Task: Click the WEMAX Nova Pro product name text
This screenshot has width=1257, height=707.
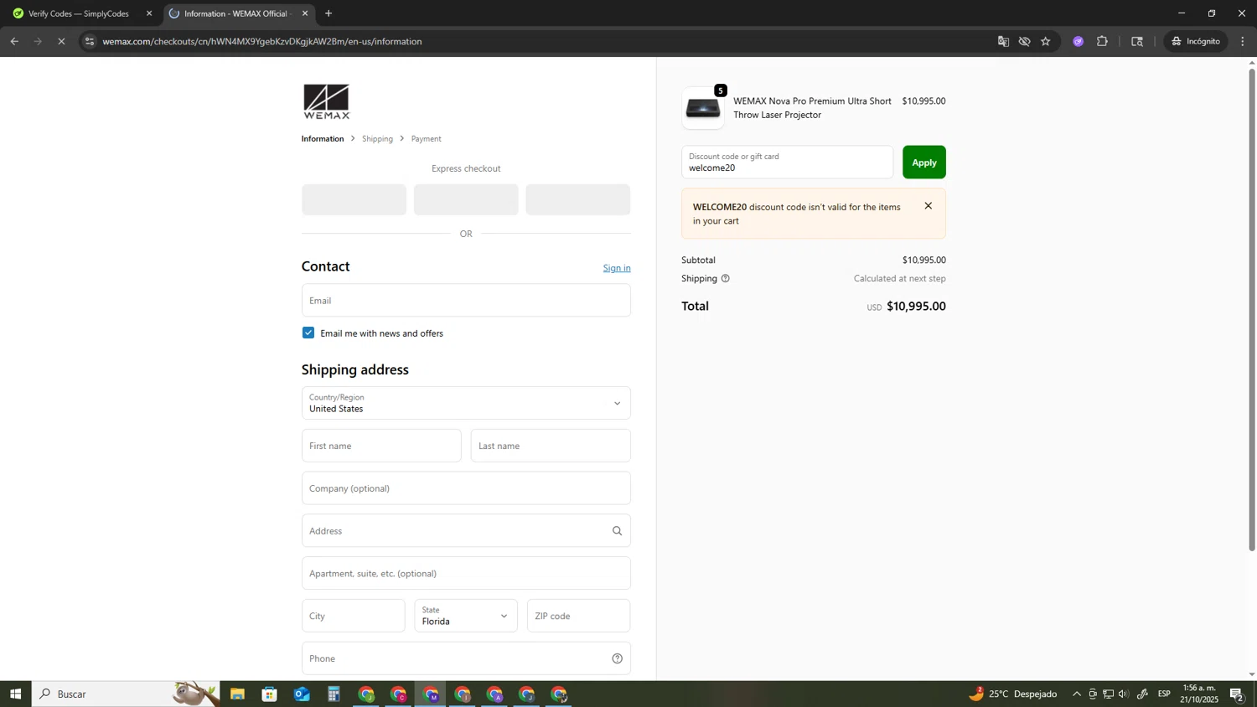Action: (812, 108)
